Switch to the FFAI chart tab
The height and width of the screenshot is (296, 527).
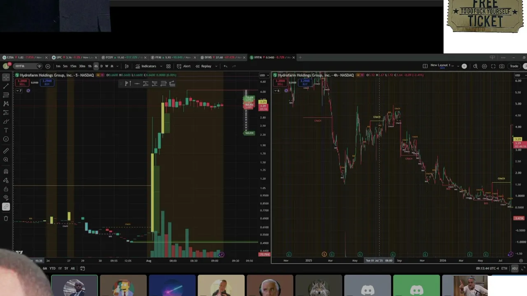tap(173, 57)
